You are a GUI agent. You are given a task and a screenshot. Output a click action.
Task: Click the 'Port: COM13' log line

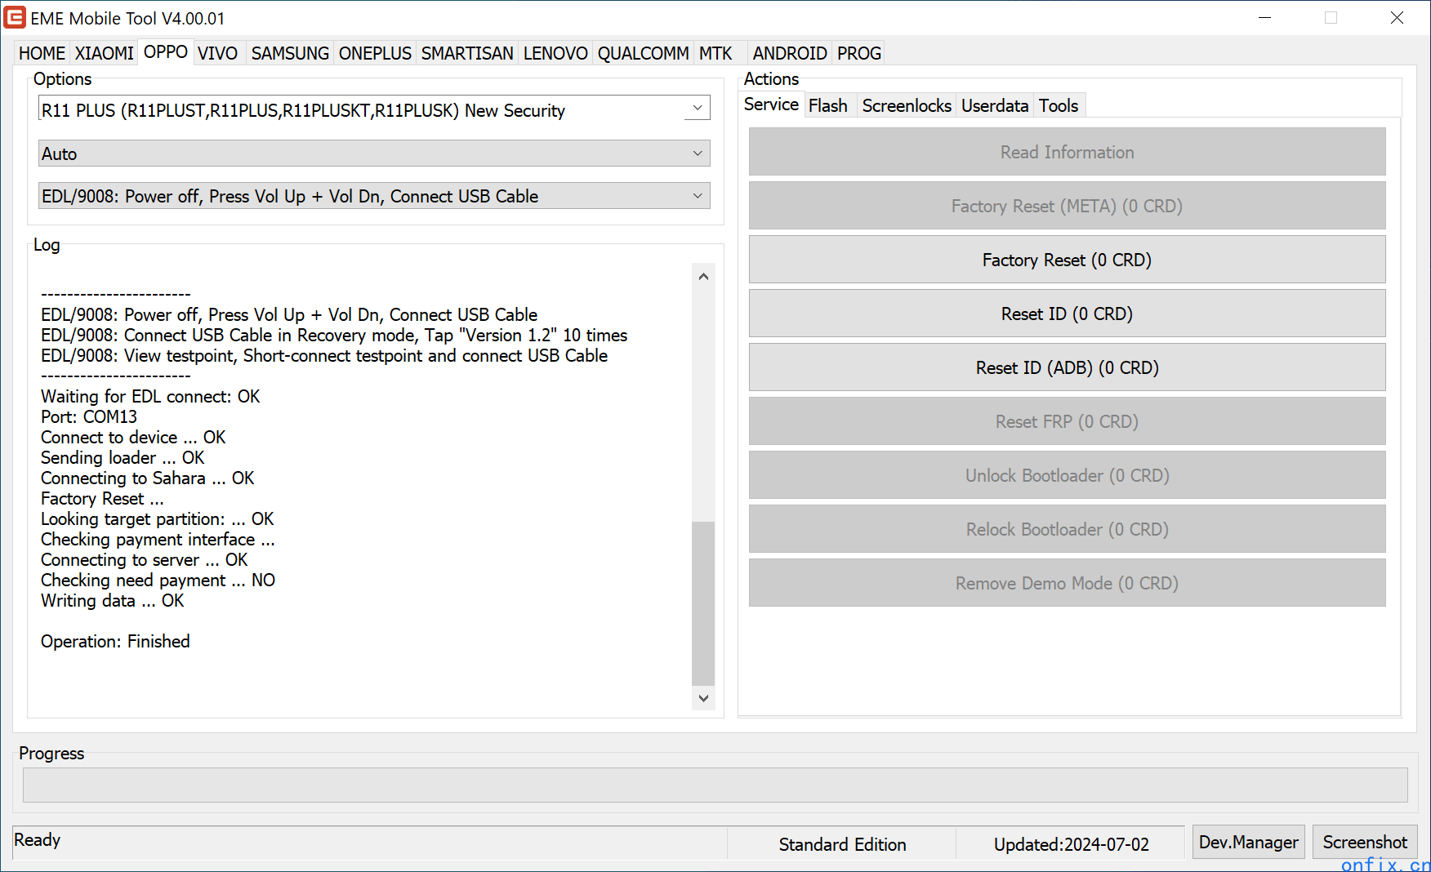coord(89,417)
